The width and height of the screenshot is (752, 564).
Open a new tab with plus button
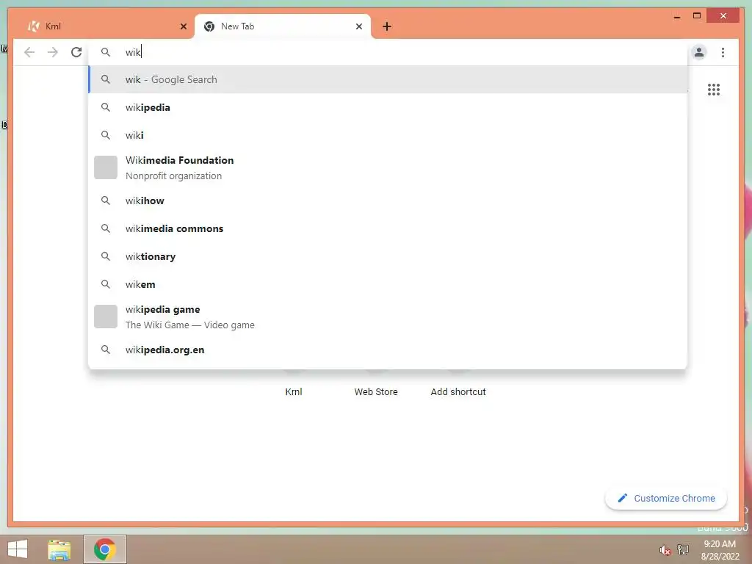coord(387,26)
